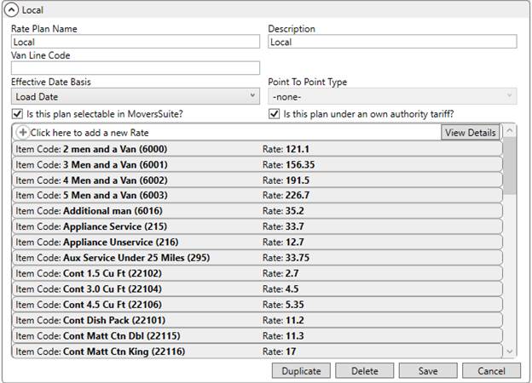
Task: Click the Duplicate button
Action: [x=301, y=371]
